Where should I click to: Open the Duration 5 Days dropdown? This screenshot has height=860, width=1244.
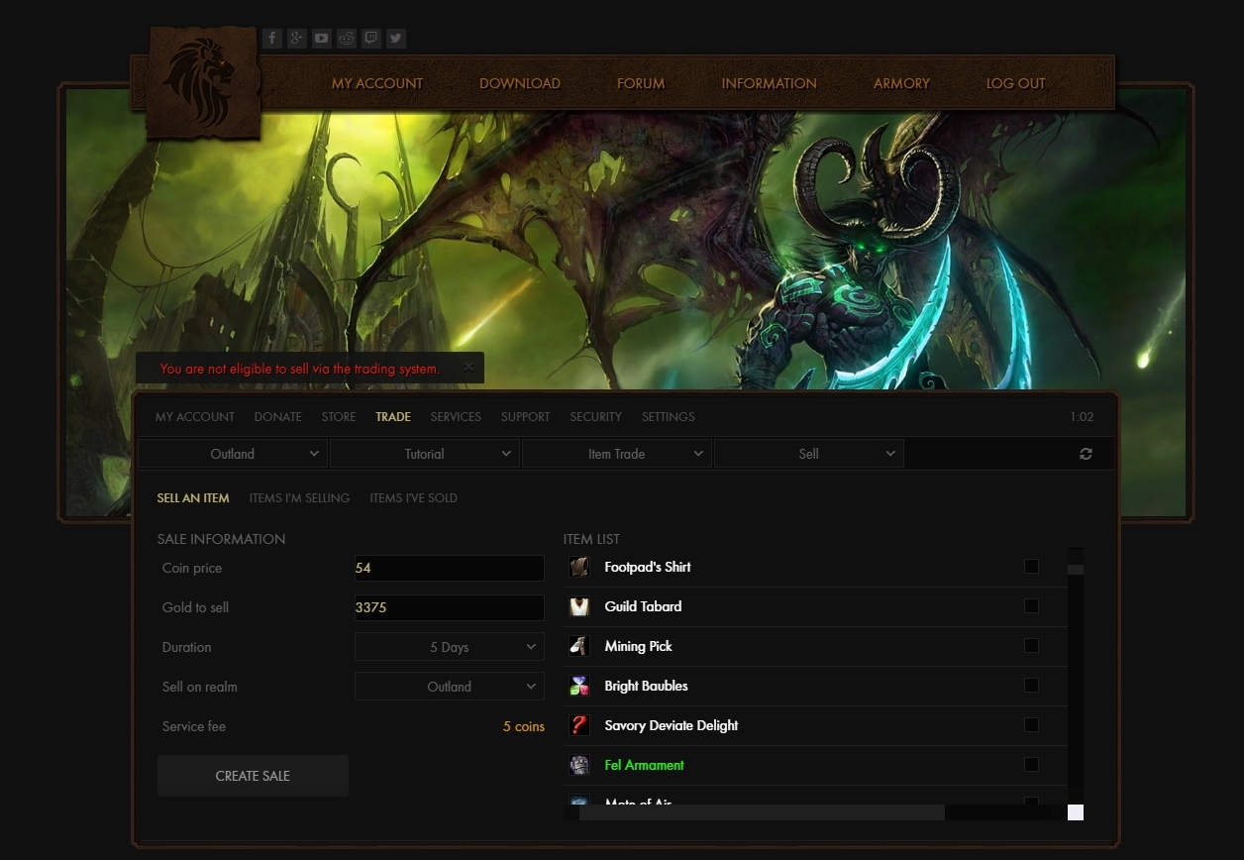click(x=450, y=647)
